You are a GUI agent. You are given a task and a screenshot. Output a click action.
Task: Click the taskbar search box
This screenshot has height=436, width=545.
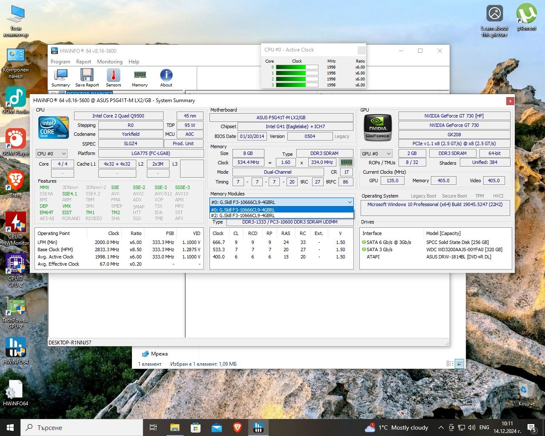pos(82,427)
